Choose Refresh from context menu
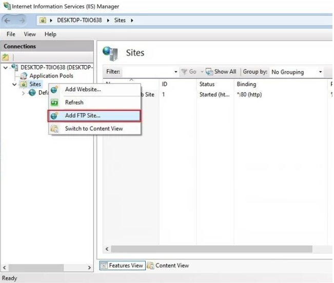Image resolution: width=334 pixels, height=283 pixels. tap(94, 103)
